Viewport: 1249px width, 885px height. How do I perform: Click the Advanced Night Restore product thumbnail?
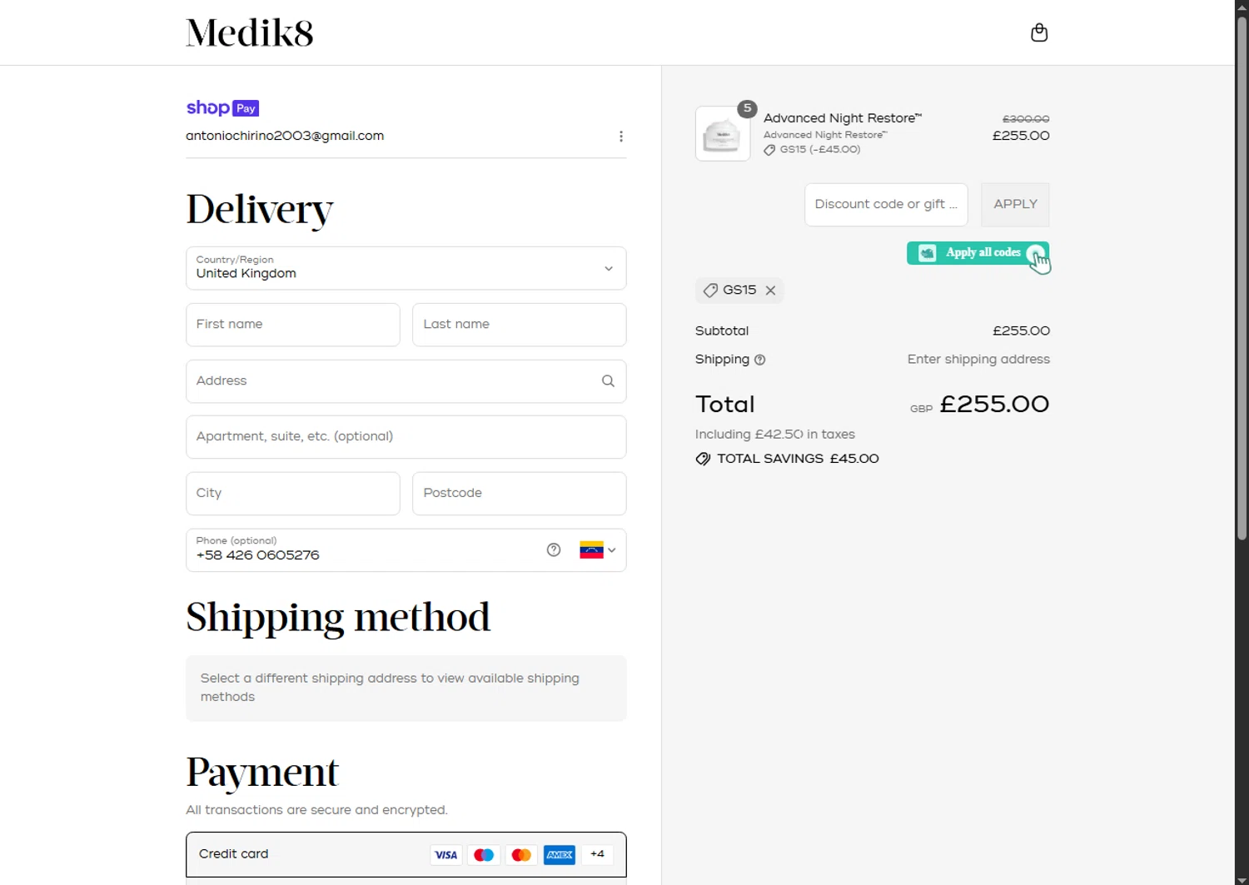tap(722, 134)
